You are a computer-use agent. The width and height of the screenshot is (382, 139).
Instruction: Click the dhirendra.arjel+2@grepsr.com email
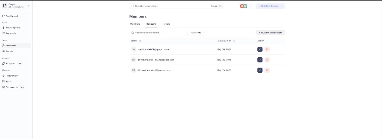pos(154,70)
